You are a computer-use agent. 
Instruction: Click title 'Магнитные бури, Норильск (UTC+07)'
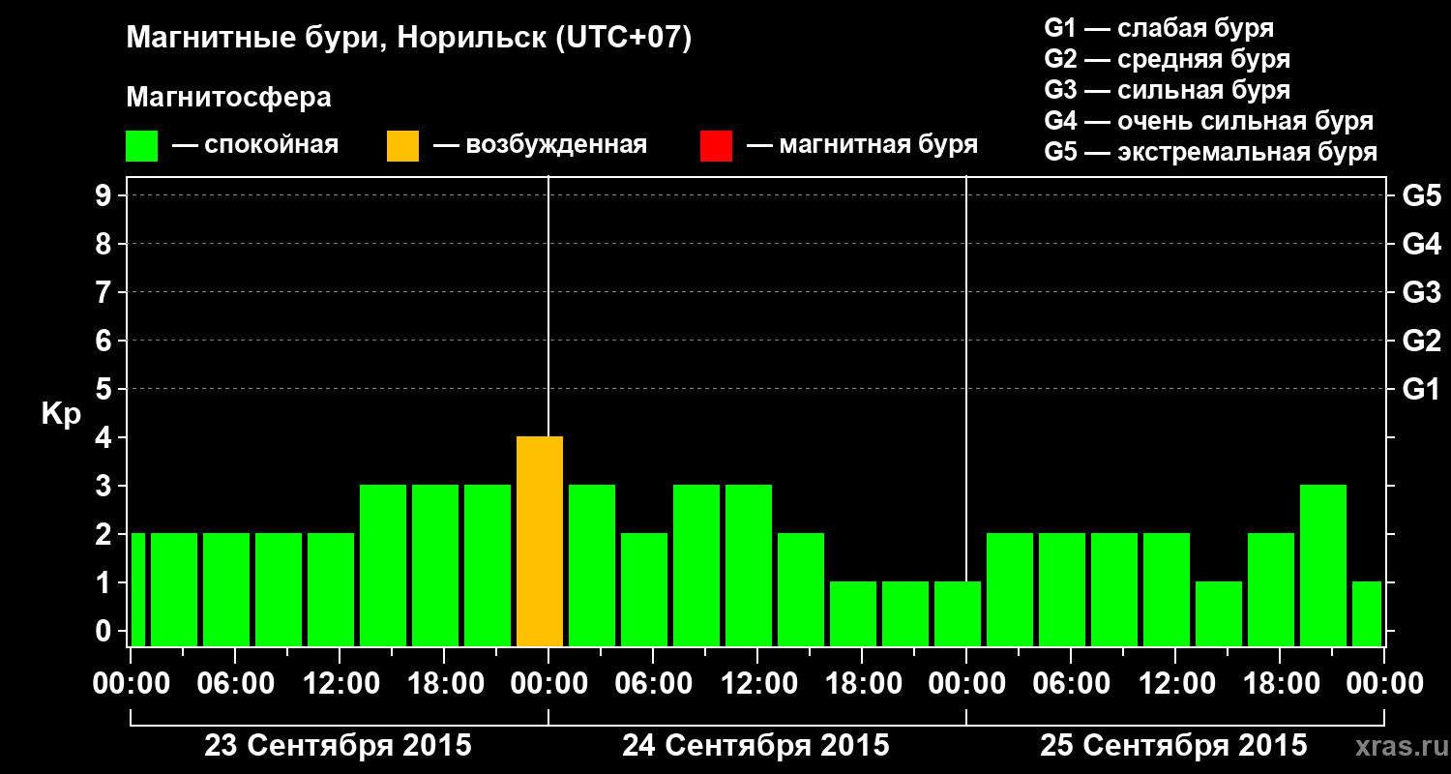tap(409, 39)
